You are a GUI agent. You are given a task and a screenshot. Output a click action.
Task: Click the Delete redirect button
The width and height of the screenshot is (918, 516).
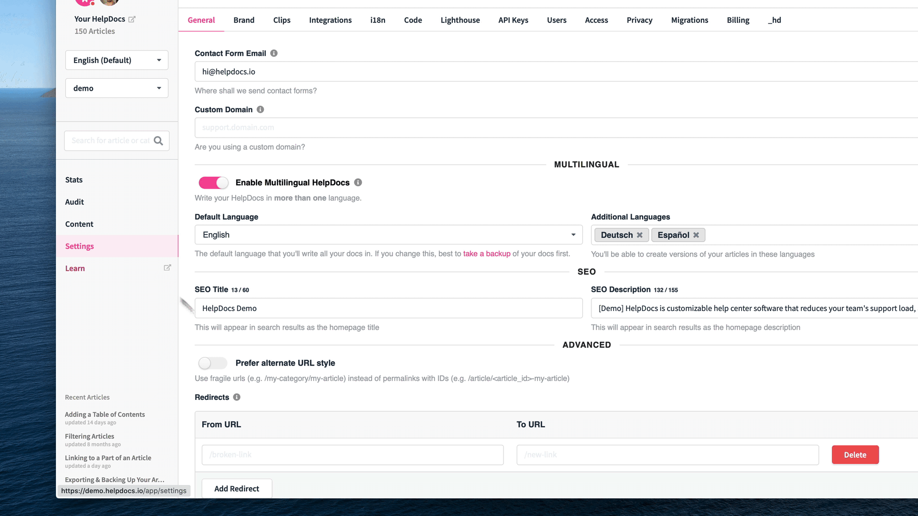[855, 455]
